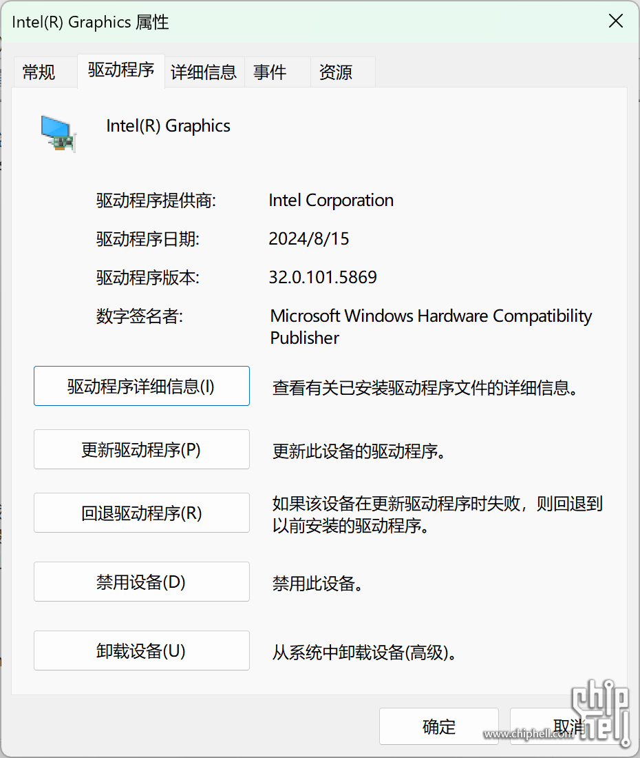The image size is (640, 758).
Task: Choose 回退驱动程序(R) to roll back
Action: click(141, 513)
